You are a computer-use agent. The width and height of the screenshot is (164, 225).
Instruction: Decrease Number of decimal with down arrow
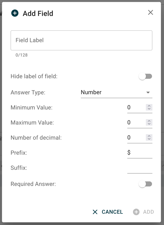(x=149, y=139)
